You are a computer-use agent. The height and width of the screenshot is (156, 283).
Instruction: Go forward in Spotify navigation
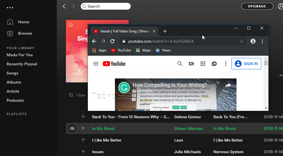click(x=73, y=6)
